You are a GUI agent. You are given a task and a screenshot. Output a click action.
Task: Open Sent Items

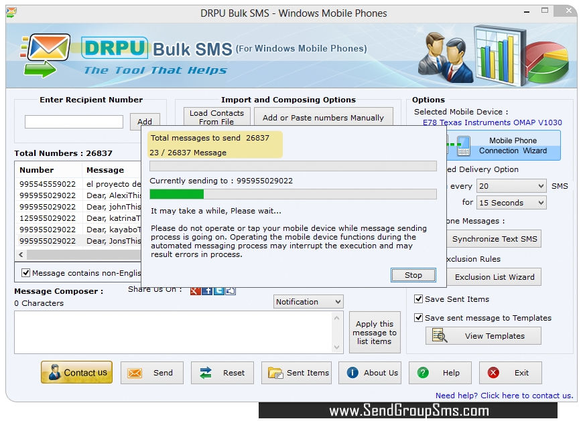coord(296,373)
